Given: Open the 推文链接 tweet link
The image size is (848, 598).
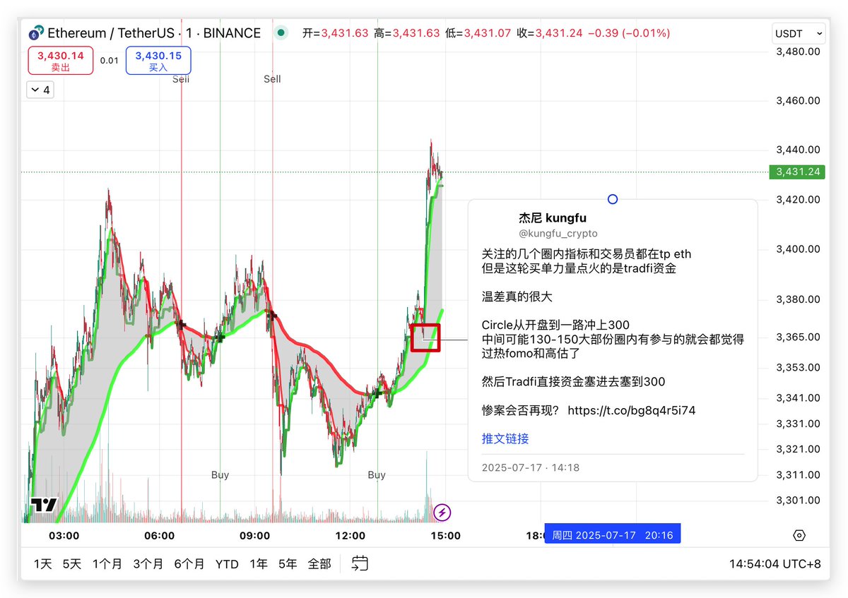Looking at the screenshot, I should pyautogui.click(x=505, y=438).
